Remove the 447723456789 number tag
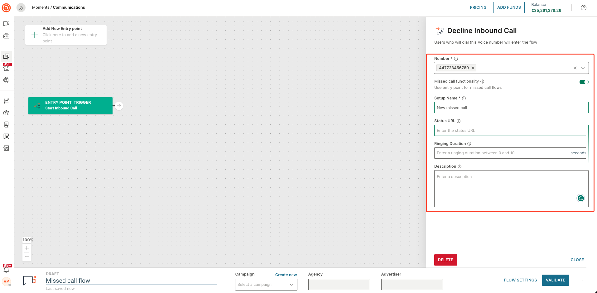This screenshot has width=597, height=293. tap(473, 68)
